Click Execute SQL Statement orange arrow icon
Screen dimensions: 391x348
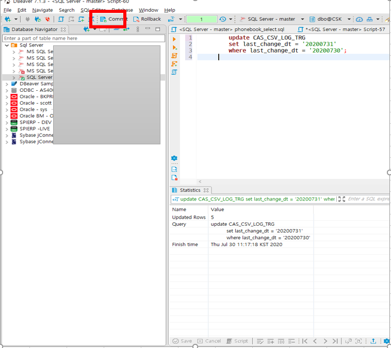coord(174,39)
